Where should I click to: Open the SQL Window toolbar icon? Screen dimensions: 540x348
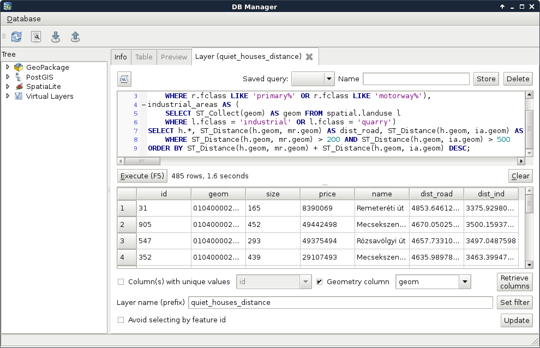(36, 37)
